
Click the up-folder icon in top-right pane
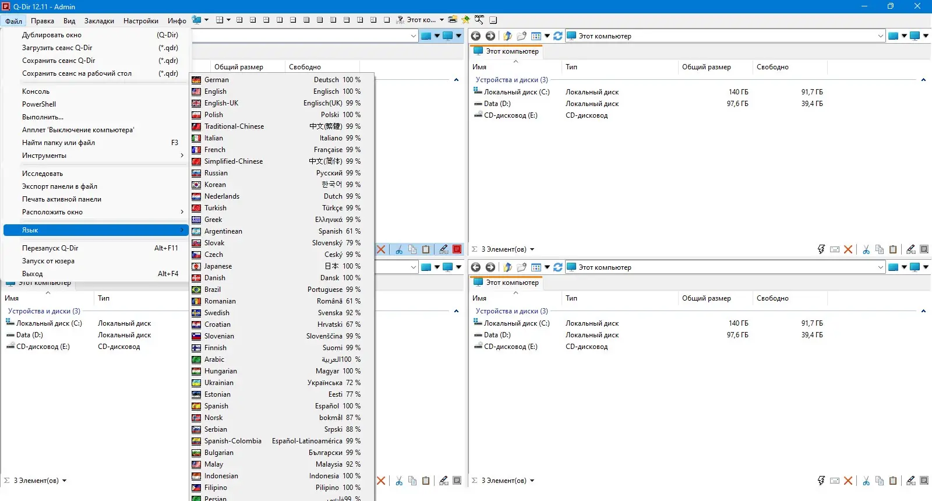coord(507,36)
